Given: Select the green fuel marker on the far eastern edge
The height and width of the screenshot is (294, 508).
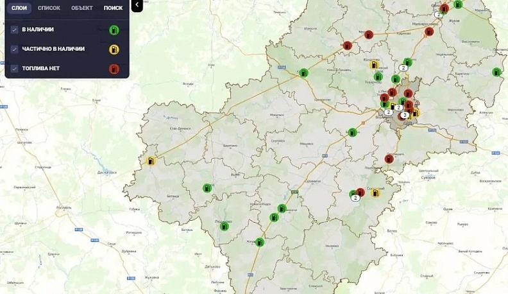Looking at the screenshot, I should (x=496, y=72).
